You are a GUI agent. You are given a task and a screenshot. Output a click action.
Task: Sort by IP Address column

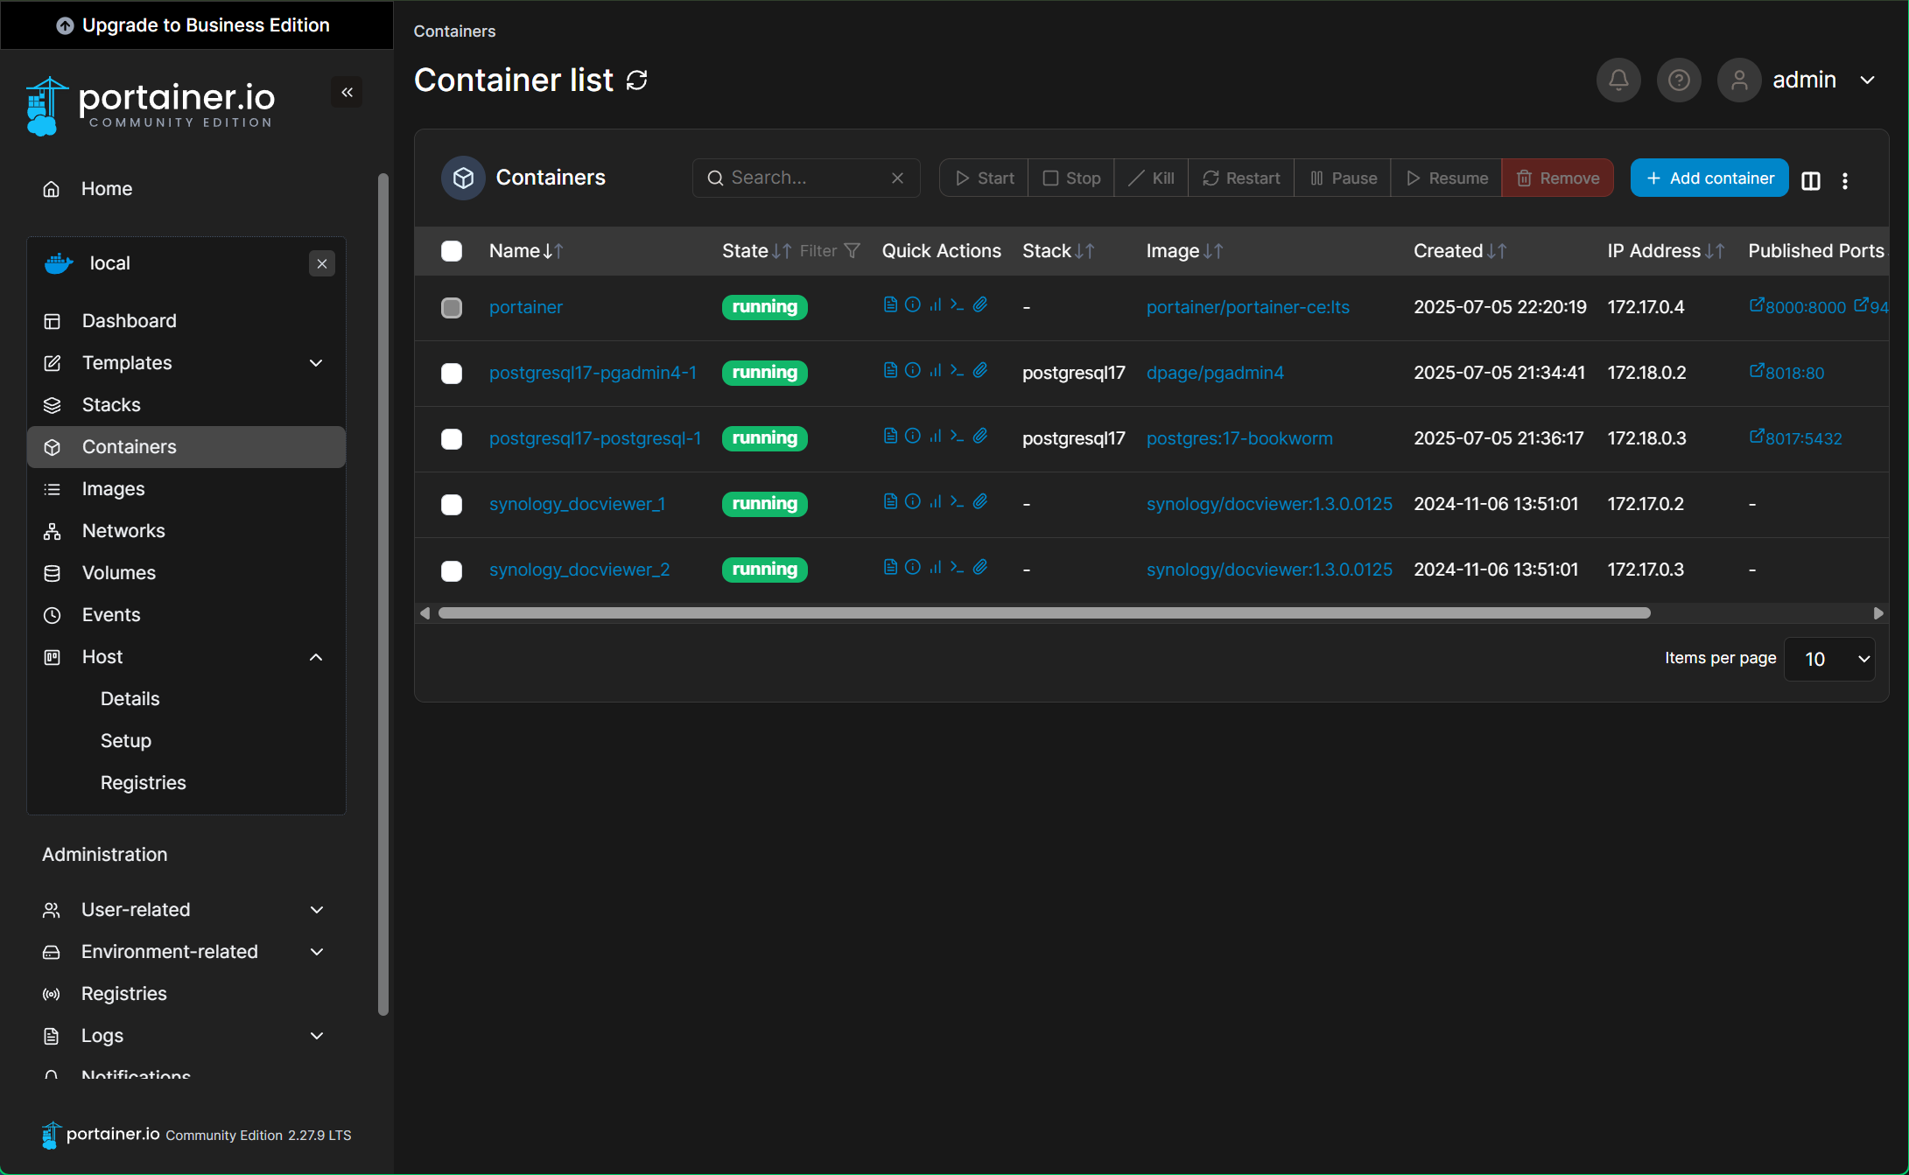coord(1666,251)
